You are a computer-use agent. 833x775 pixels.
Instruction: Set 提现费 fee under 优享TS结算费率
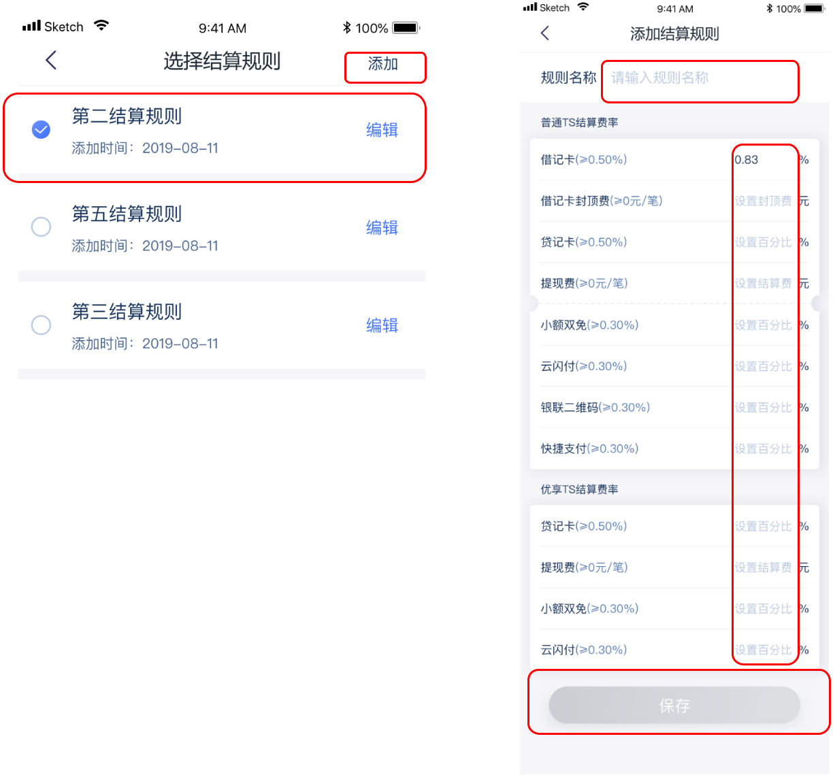763,567
